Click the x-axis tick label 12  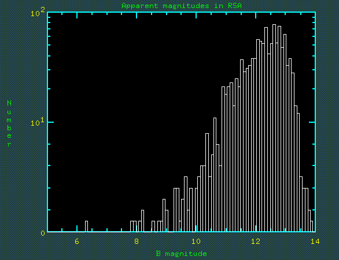click(256, 242)
